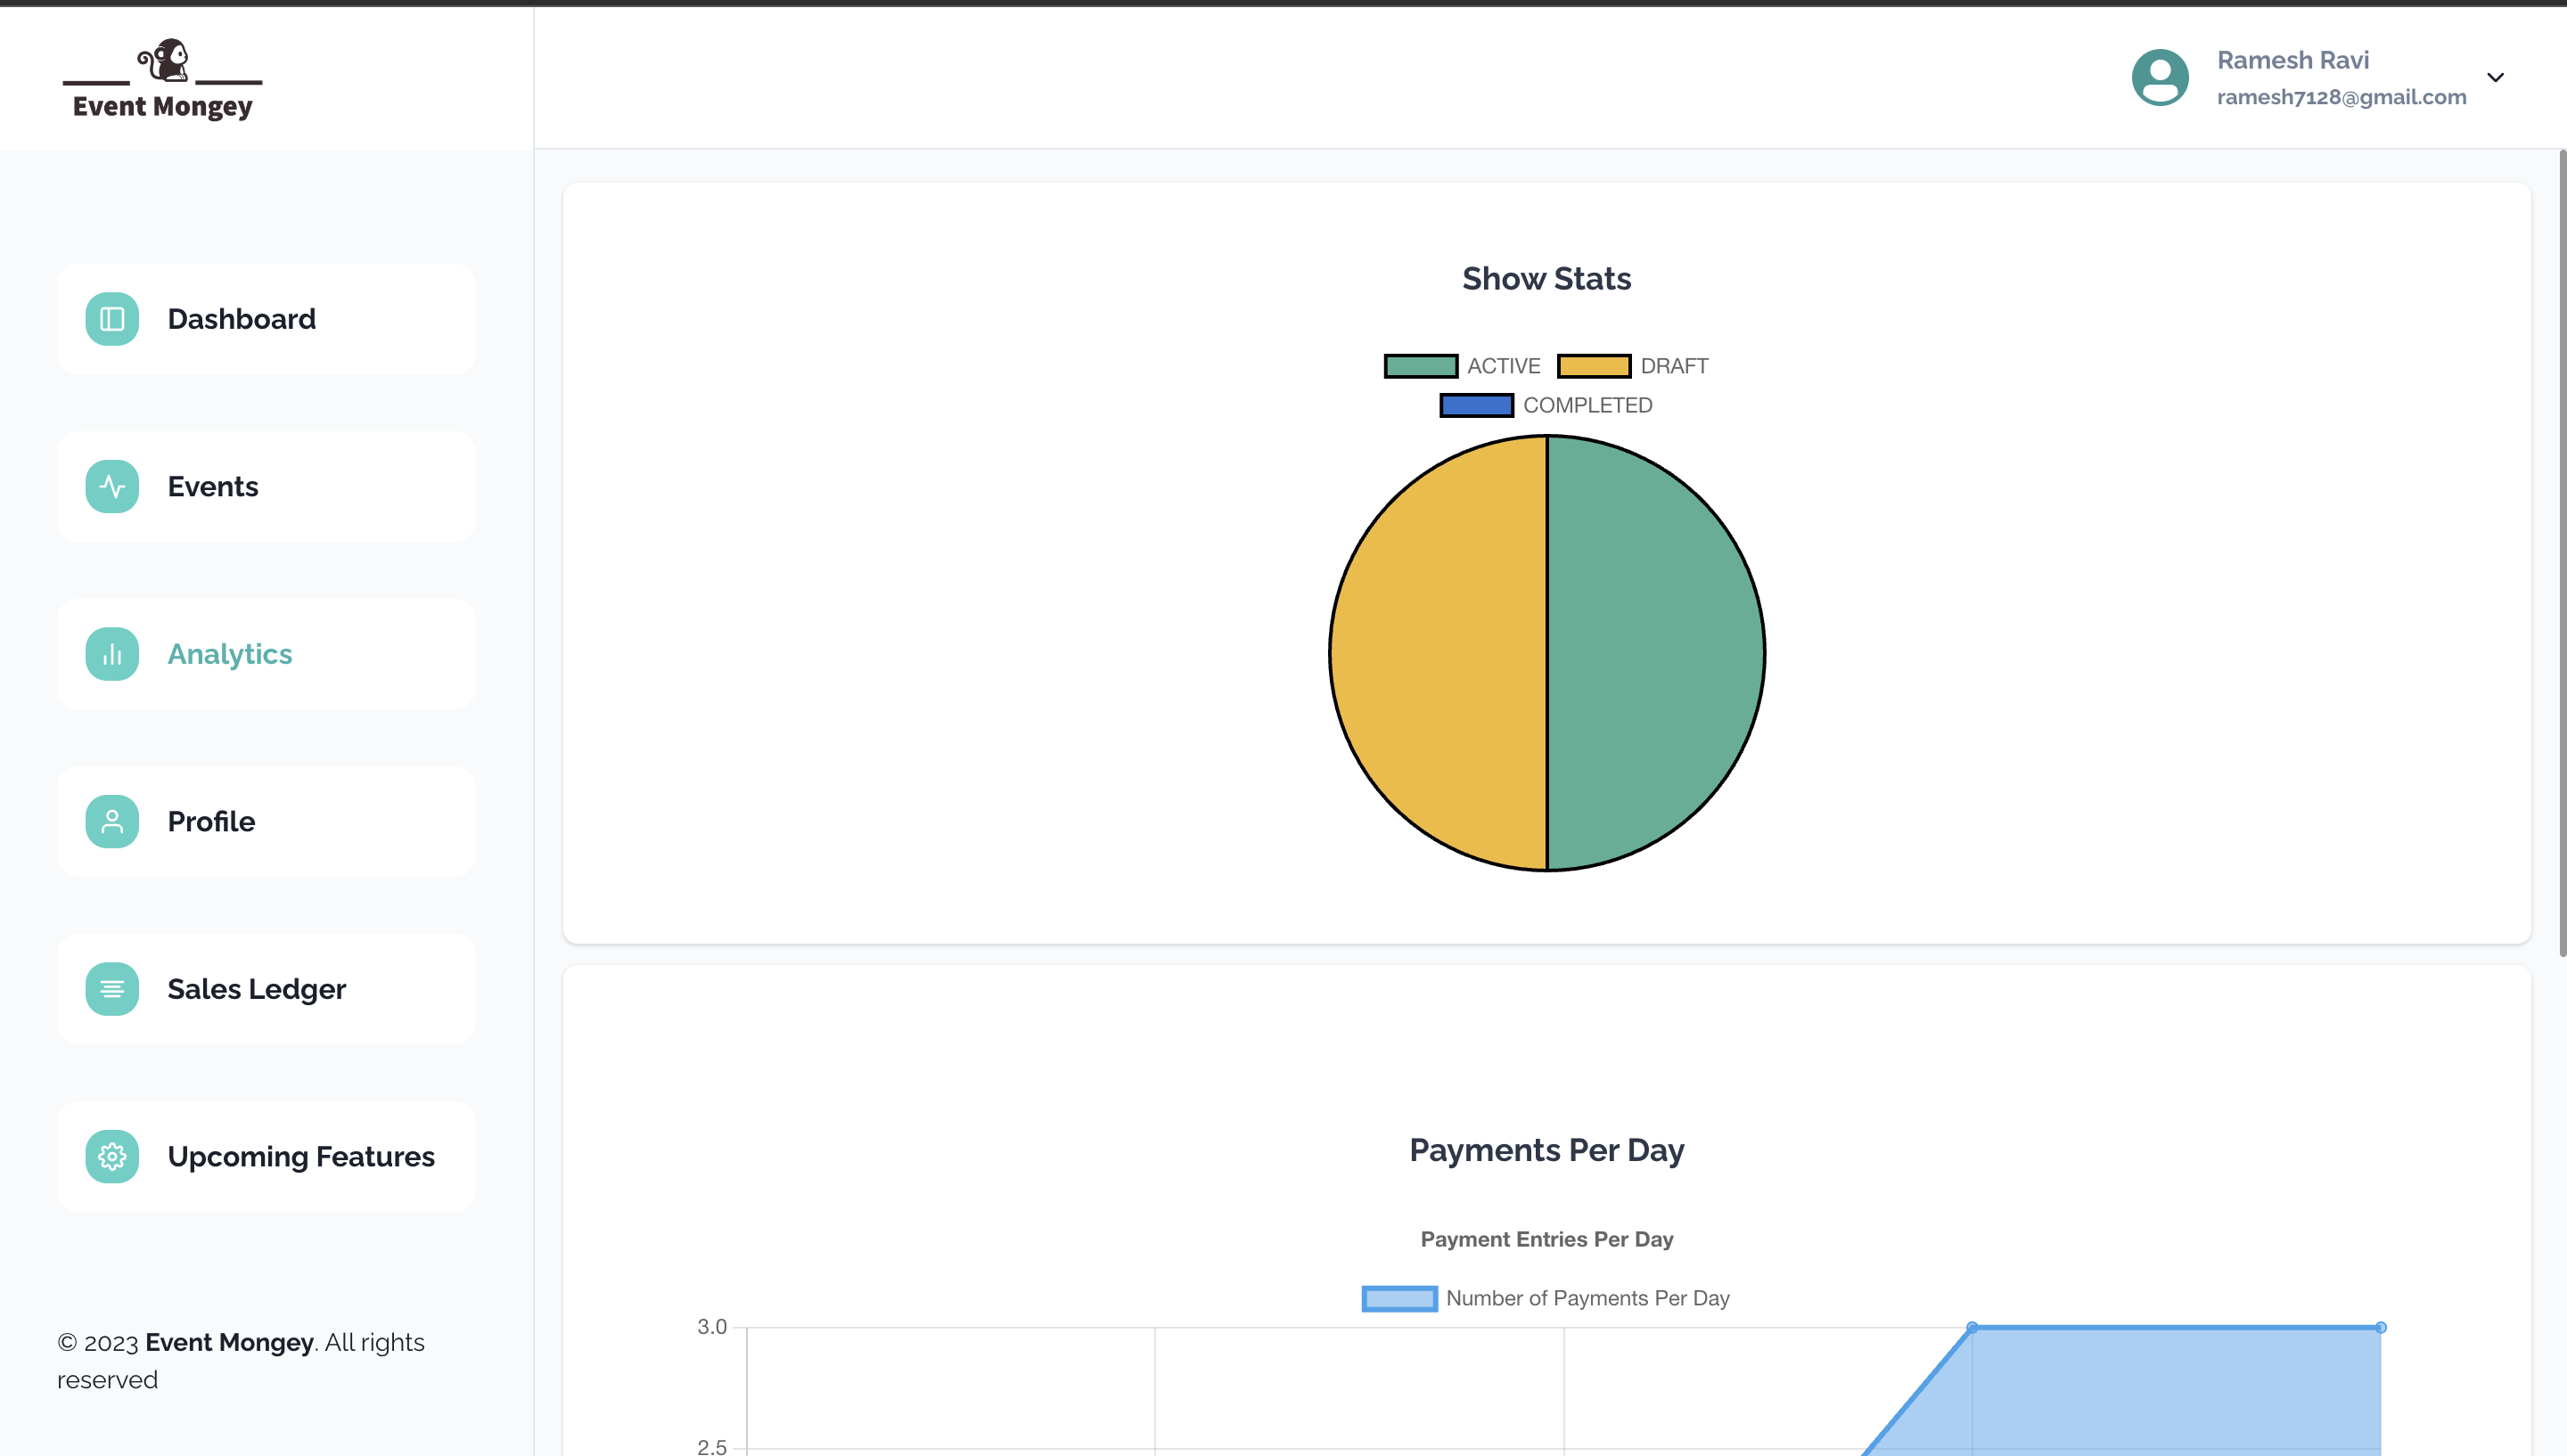This screenshot has width=2567, height=1456.
Task: Click the ramesh7128@gmail.com email text
Action: [2342, 97]
